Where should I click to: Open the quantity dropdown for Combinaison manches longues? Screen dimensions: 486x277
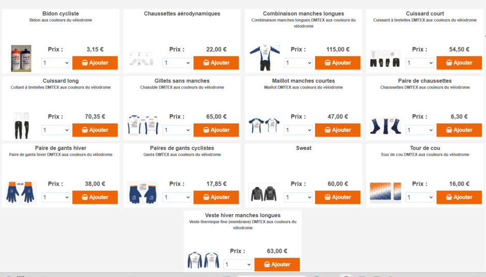298,63
